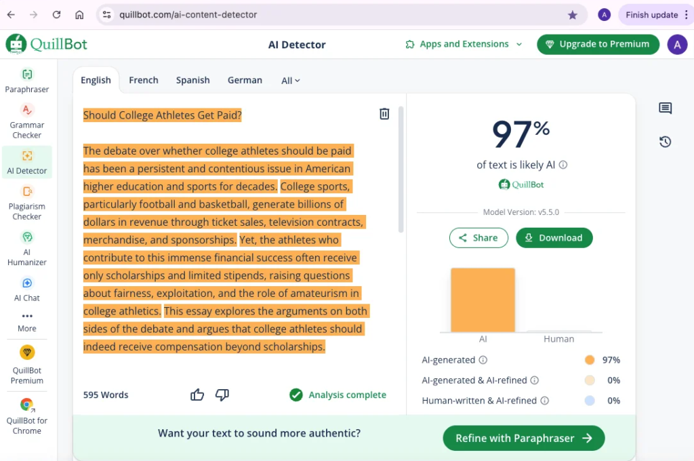The height and width of the screenshot is (461, 694).
Task: Delete text with the trash icon
Action: coord(384,114)
